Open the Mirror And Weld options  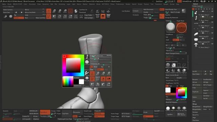pyautogui.click(x=35, y=12)
